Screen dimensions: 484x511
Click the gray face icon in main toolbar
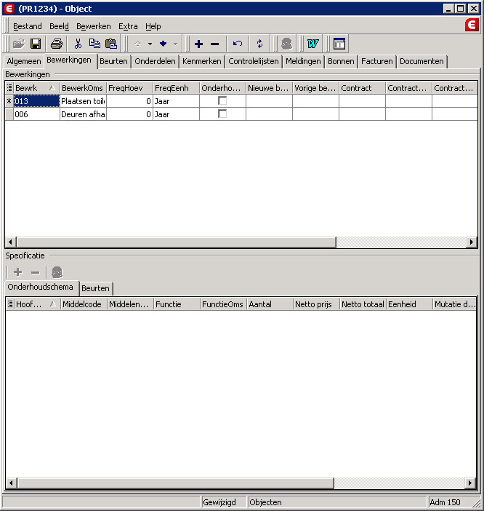click(286, 44)
